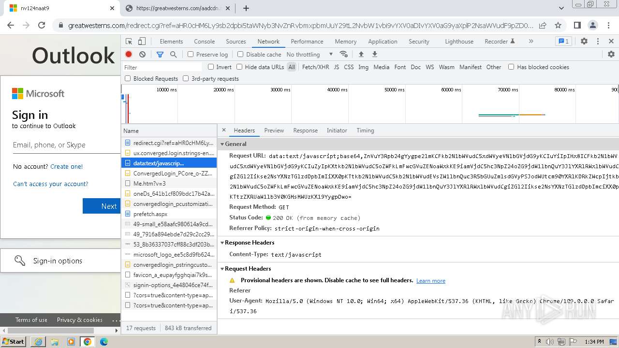Check the Invert filter checkbox

pos(211,67)
